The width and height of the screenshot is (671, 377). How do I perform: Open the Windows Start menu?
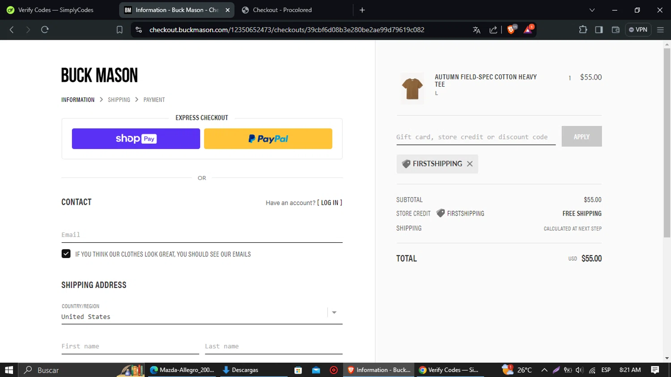click(9, 370)
